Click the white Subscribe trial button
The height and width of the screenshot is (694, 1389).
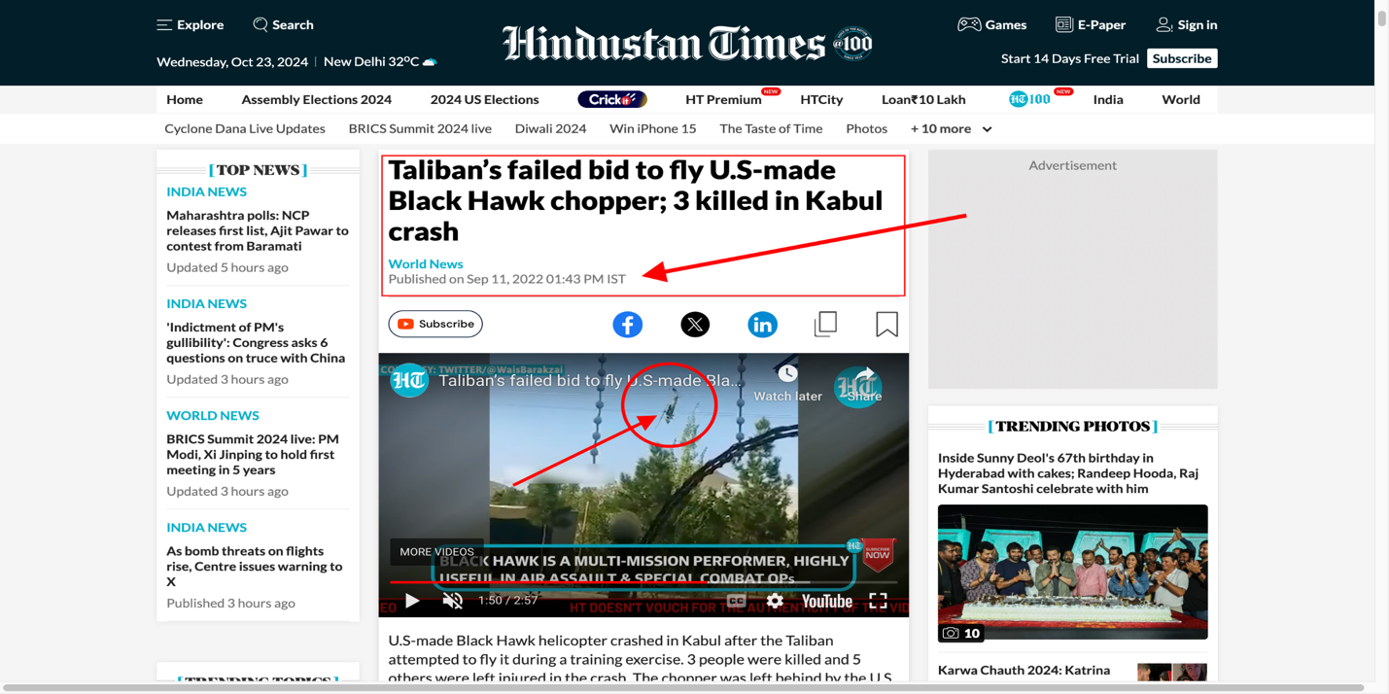(x=1182, y=58)
